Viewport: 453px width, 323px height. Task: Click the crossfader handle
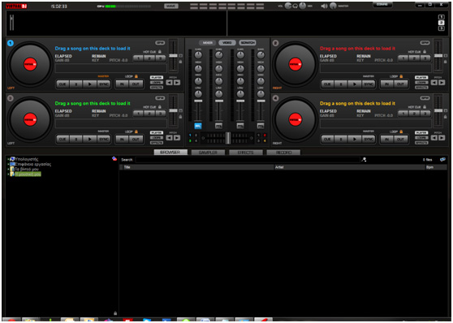coord(228,138)
